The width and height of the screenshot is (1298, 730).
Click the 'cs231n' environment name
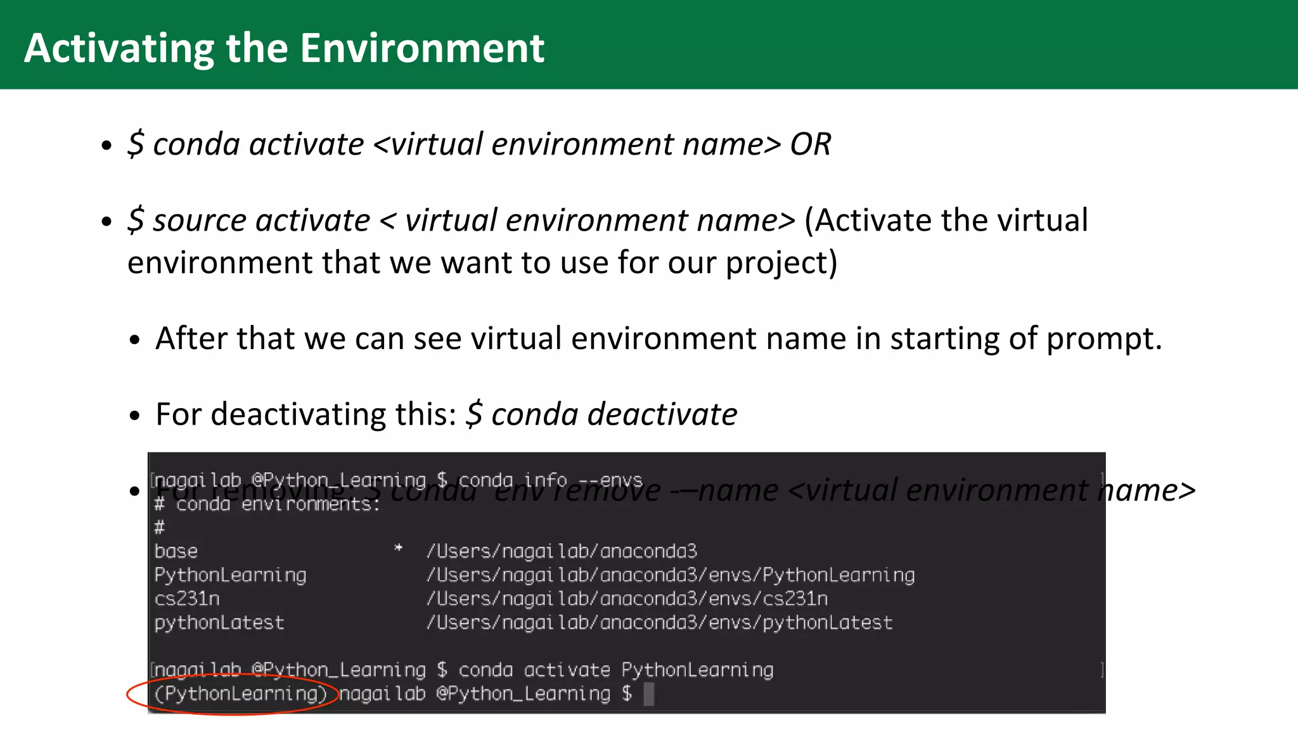pos(187,599)
